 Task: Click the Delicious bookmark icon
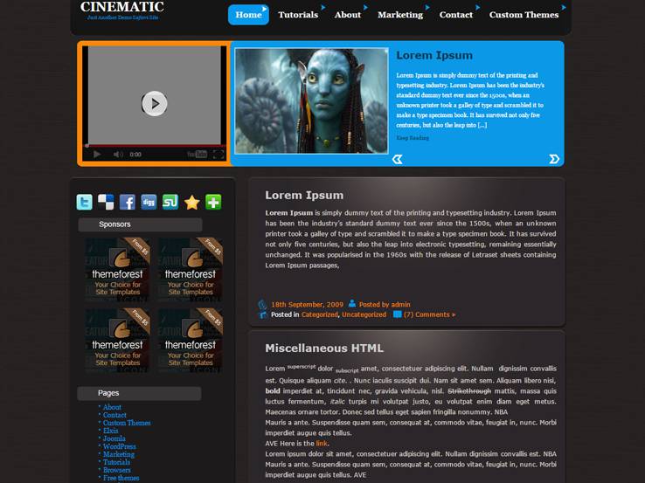click(x=106, y=203)
